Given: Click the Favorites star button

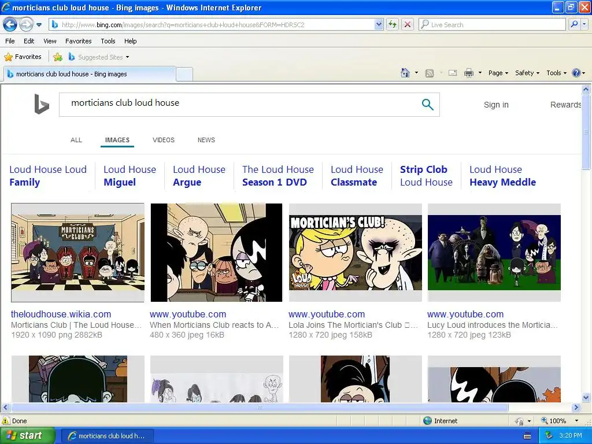Looking at the screenshot, I should (x=23, y=57).
